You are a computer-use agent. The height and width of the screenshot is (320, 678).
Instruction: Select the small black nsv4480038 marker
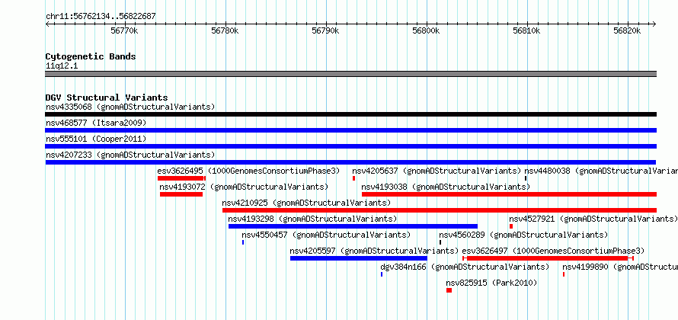[x=526, y=178]
